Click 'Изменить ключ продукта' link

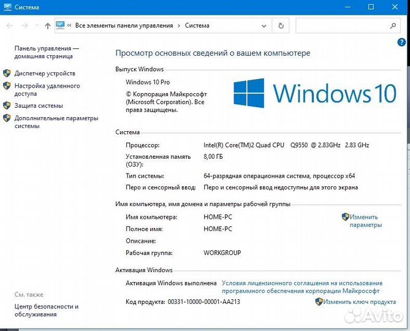click(360, 302)
